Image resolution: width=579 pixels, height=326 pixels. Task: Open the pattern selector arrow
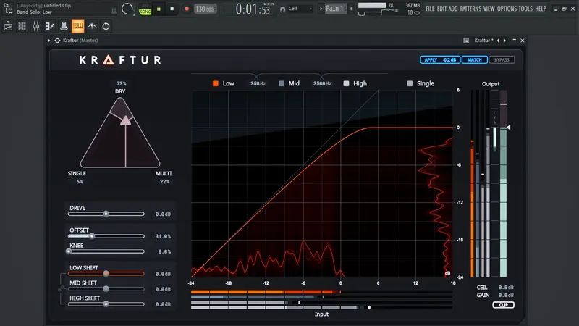coord(321,9)
